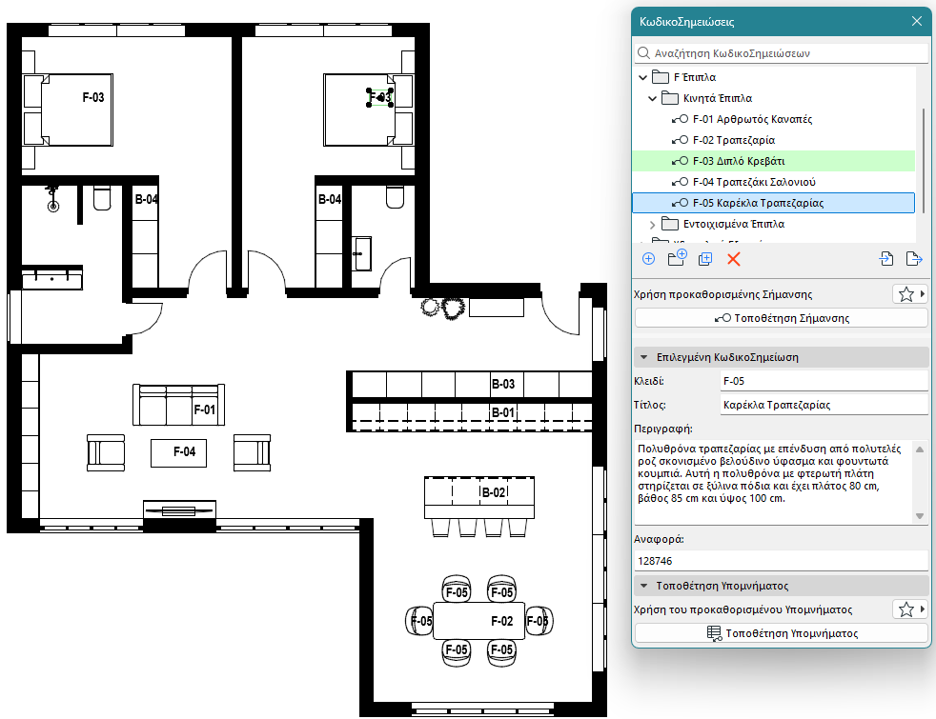Expand the Εντοιχισμένα Έπιπλα folder
This screenshot has width=936, height=719.
[x=653, y=225]
